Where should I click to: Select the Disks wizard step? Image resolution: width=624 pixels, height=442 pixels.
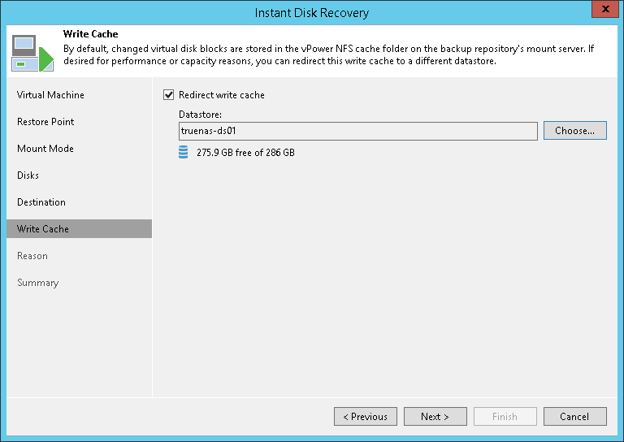click(x=28, y=175)
